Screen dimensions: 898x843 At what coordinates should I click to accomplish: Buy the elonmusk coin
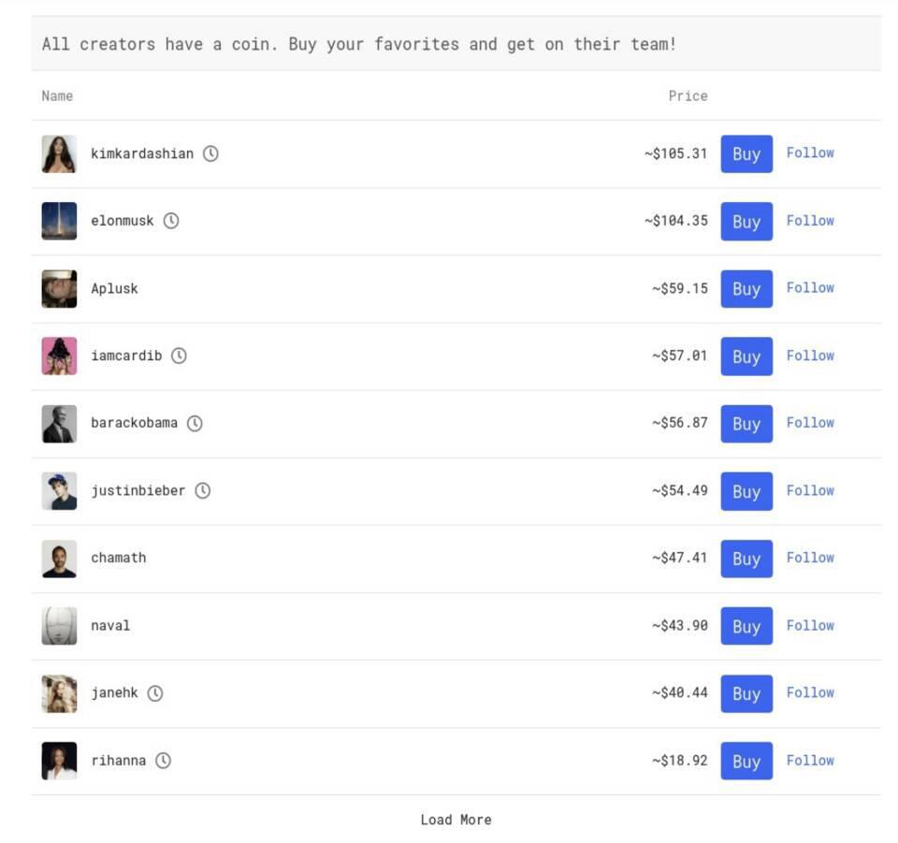pos(746,222)
